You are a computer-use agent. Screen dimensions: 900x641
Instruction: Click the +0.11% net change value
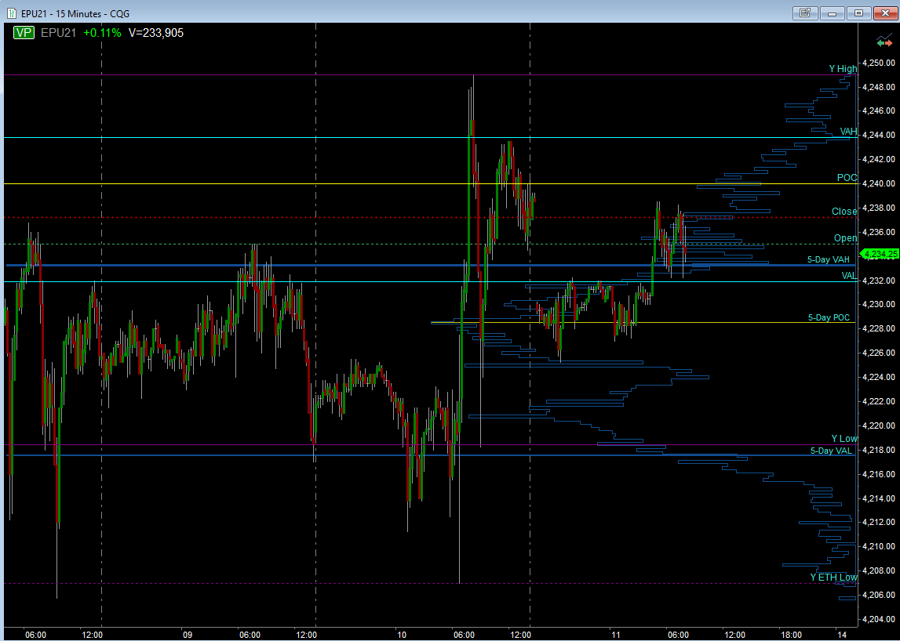pyautogui.click(x=102, y=33)
